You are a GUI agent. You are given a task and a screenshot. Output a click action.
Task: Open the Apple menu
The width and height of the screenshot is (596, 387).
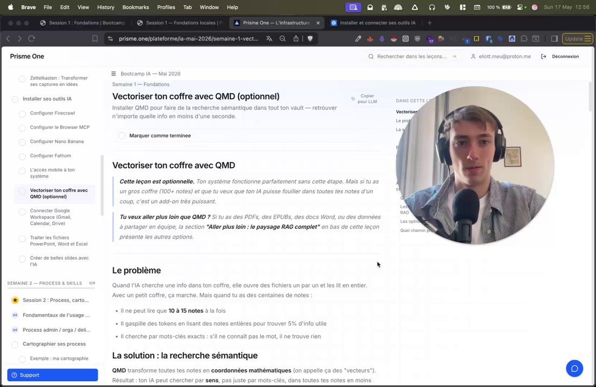click(x=11, y=7)
